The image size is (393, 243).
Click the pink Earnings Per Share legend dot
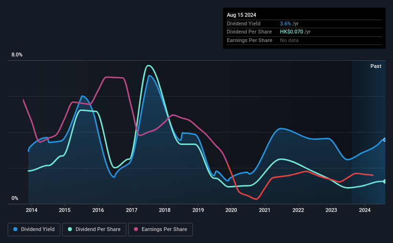click(x=136, y=229)
